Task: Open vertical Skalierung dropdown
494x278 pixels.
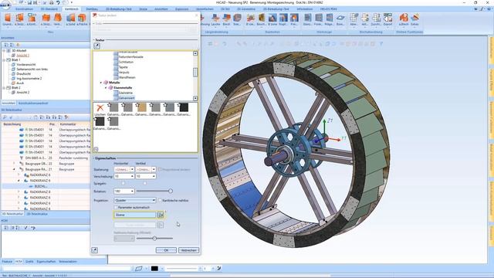Action: tap(154, 169)
